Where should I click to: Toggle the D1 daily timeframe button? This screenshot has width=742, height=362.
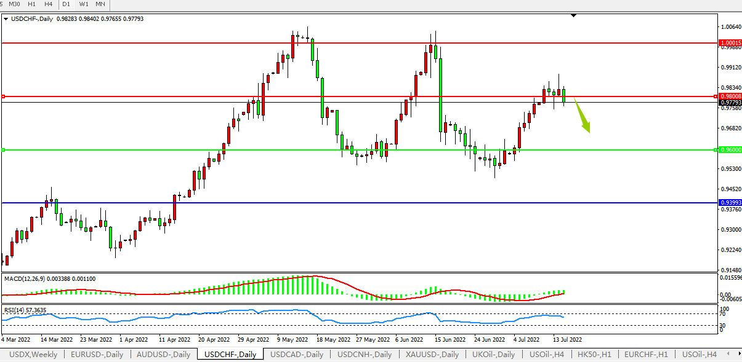pyautogui.click(x=66, y=4)
